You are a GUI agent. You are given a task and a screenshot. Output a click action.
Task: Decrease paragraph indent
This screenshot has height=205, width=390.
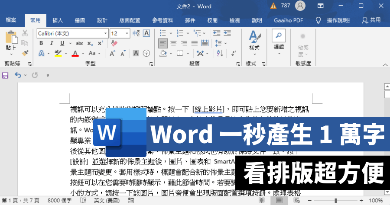(217, 33)
